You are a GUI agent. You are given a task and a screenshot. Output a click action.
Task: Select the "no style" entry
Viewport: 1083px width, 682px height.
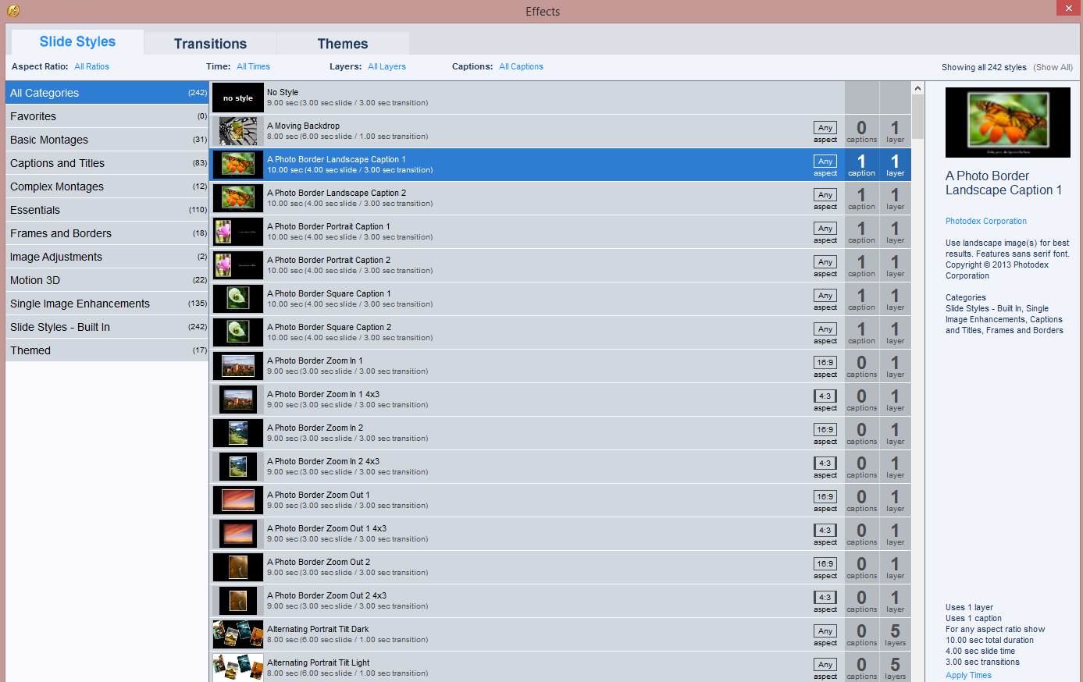237,98
